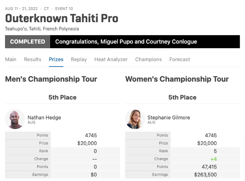Click the Men's Championship Tour heading
Screen dimensions: 245x181
pos(51,79)
